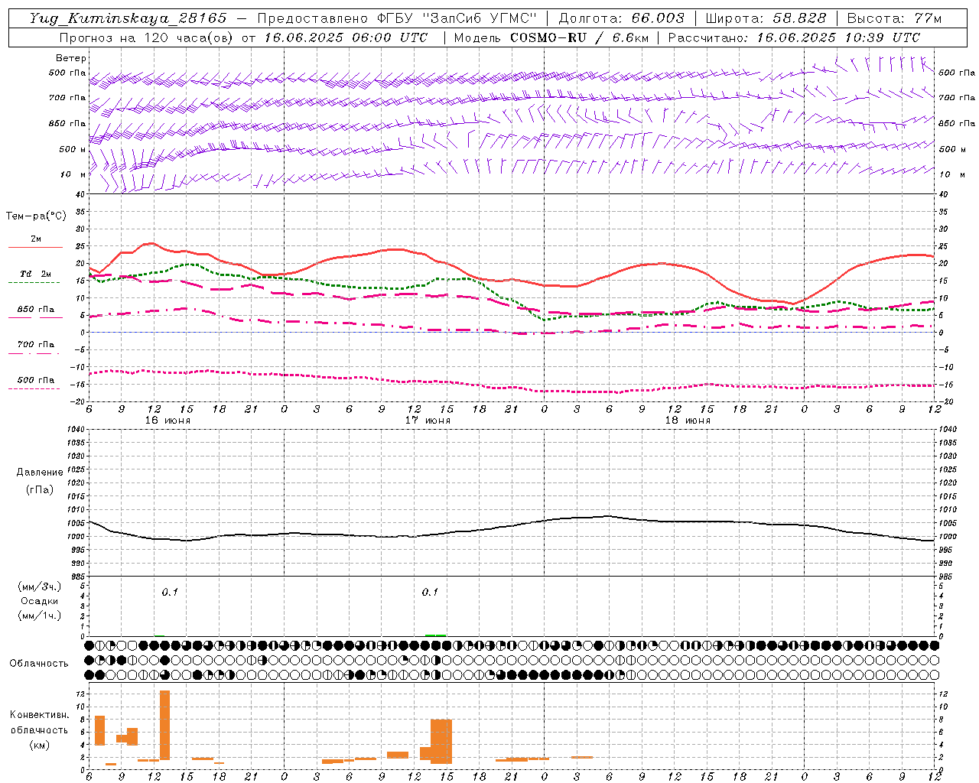Click the Осадки panel label
This screenshot has height=783, width=979.
(39, 601)
